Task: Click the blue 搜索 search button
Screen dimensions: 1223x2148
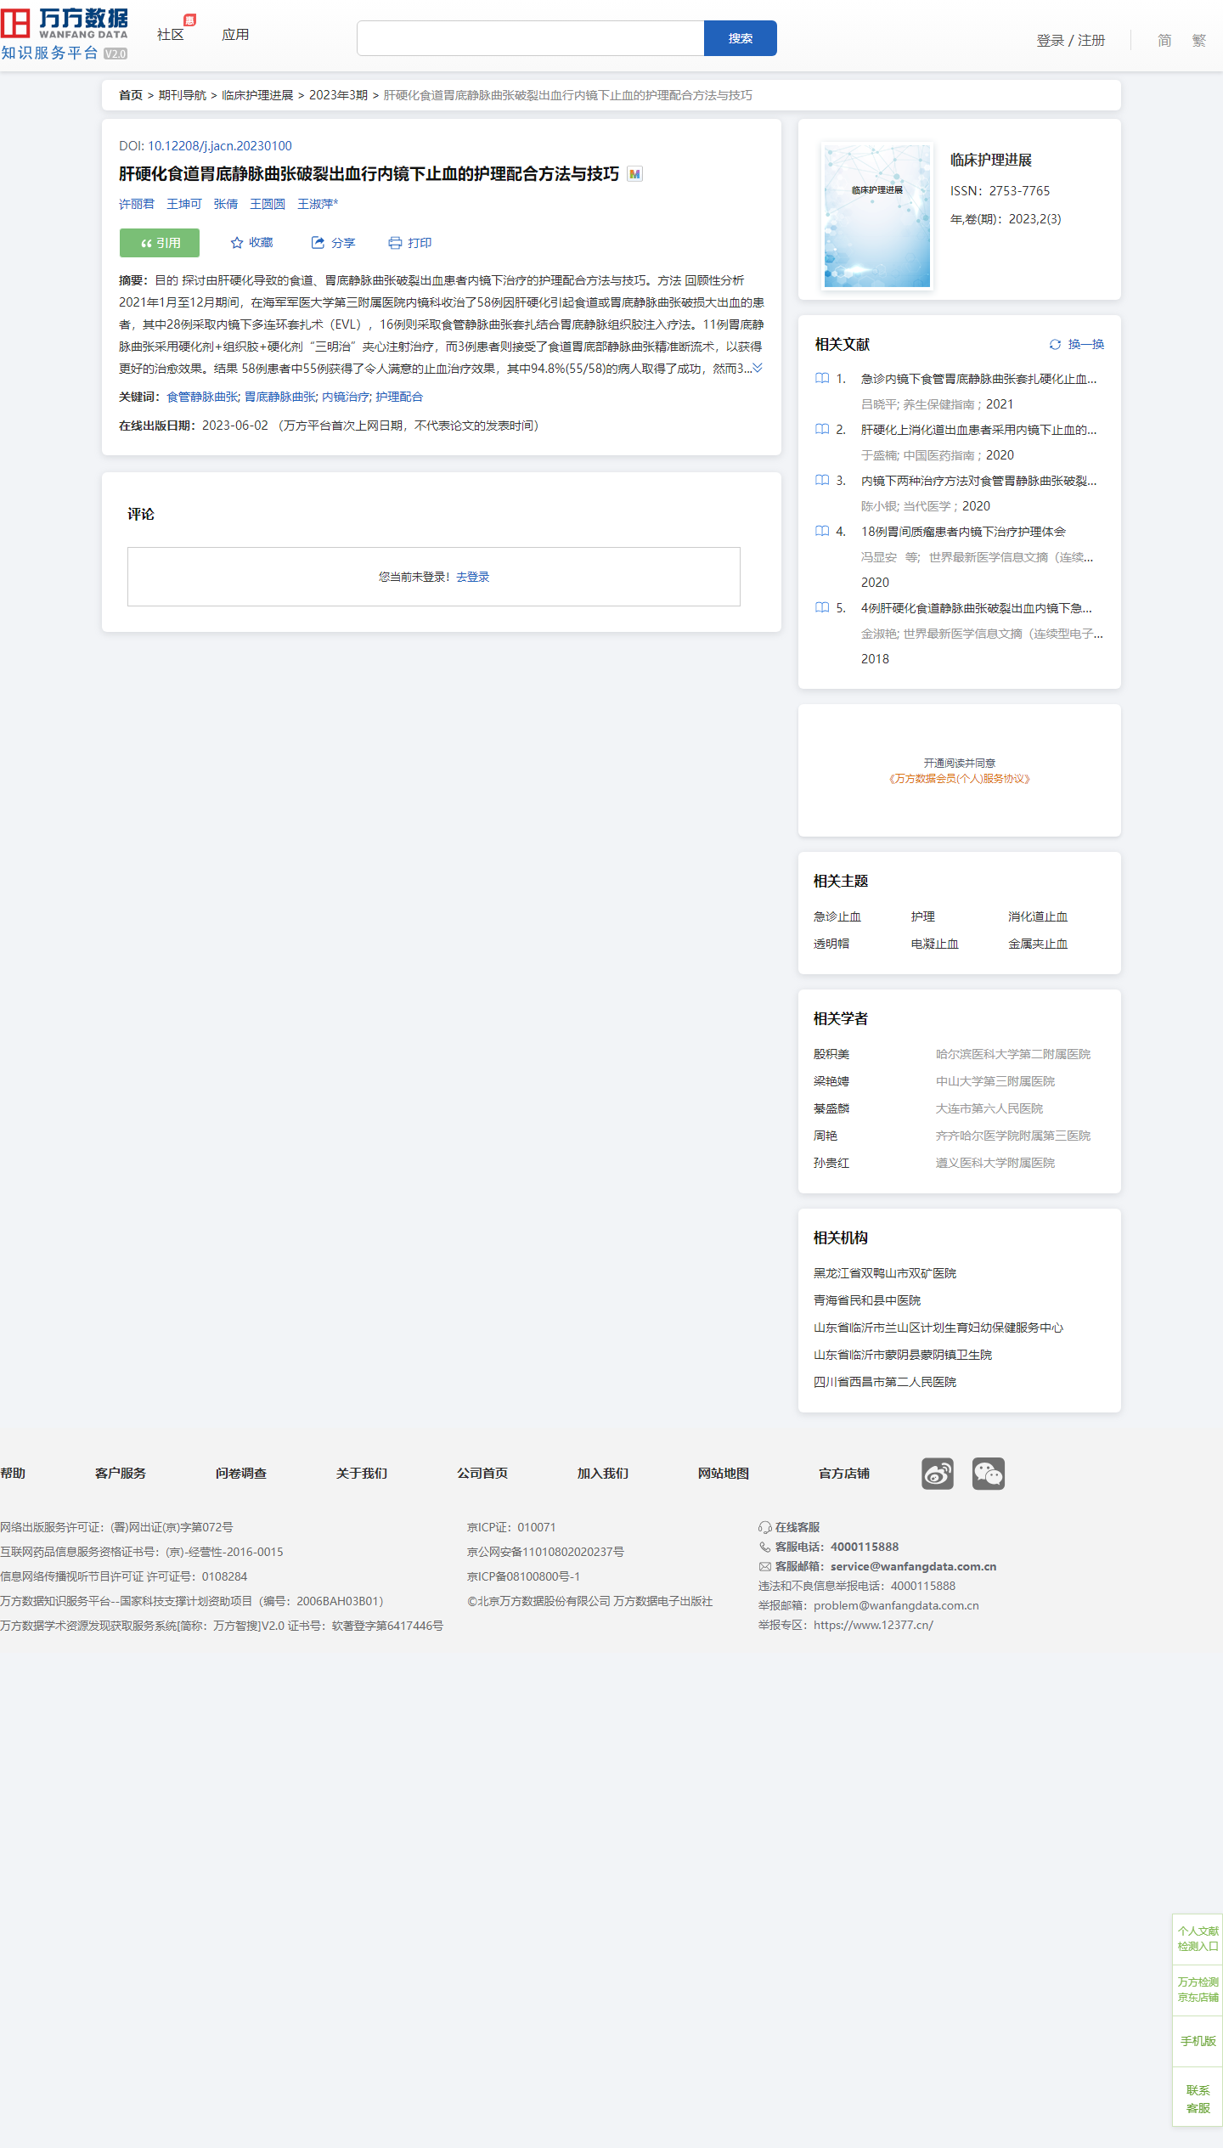Action: pos(740,38)
